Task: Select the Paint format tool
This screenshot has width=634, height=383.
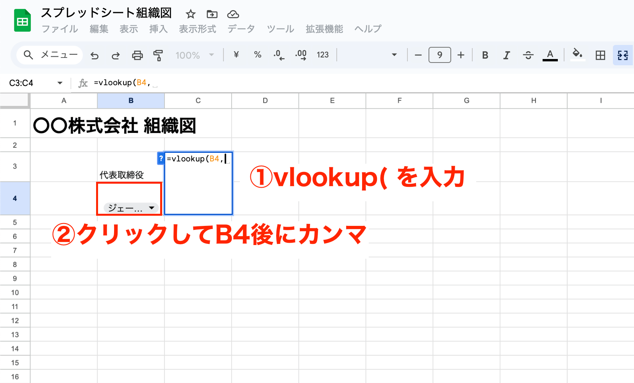Action: [158, 55]
